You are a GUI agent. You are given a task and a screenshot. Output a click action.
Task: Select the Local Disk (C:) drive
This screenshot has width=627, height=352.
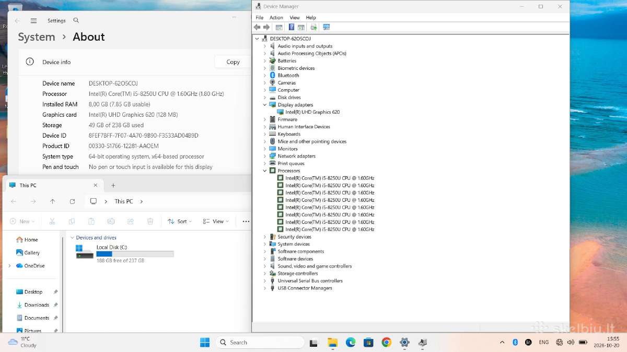tap(124, 253)
